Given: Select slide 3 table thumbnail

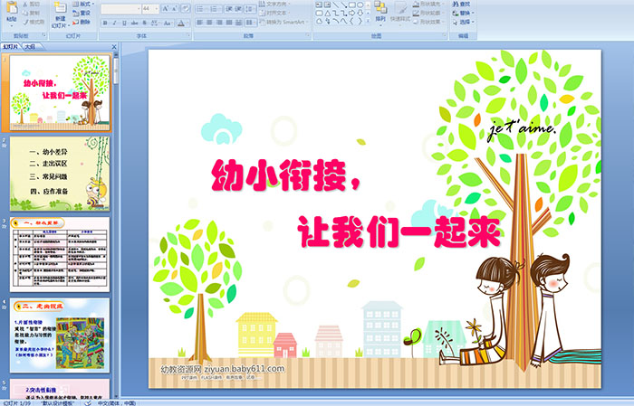Looking at the screenshot, I should pos(60,254).
